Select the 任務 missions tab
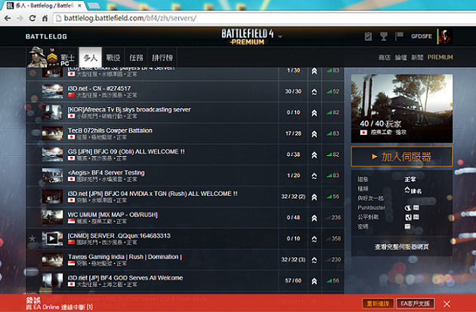The height and width of the screenshot is (312, 476). click(136, 57)
